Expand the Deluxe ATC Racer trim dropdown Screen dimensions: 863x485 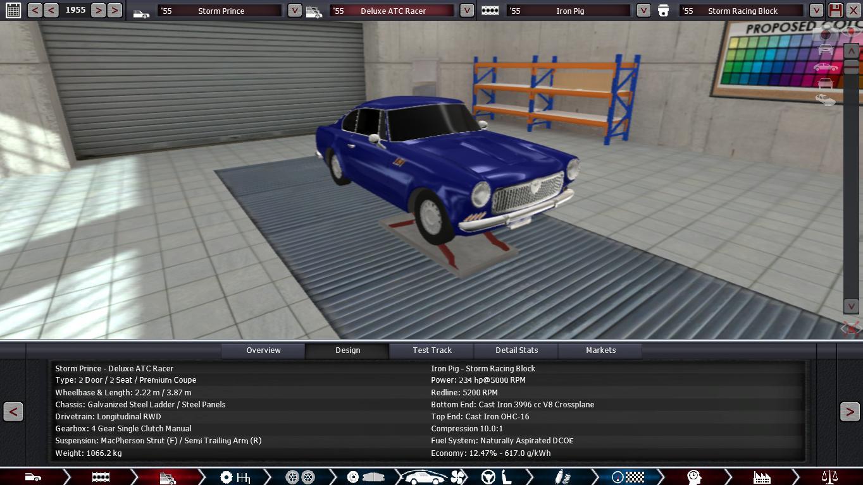pyautogui.click(x=466, y=11)
